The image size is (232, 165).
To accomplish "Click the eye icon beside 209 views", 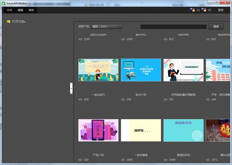I will pyautogui.click(x=123, y=100).
